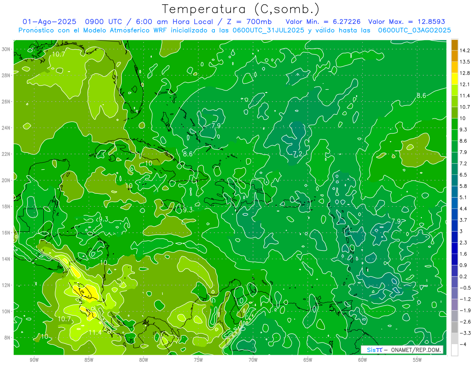Pick the white swatch below -4
Screen dimensions: 473x365
(x=454, y=350)
